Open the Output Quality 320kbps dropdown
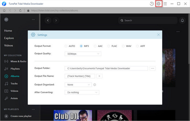Viewport: 190px width, 121px height. pyautogui.click(x=83, y=54)
